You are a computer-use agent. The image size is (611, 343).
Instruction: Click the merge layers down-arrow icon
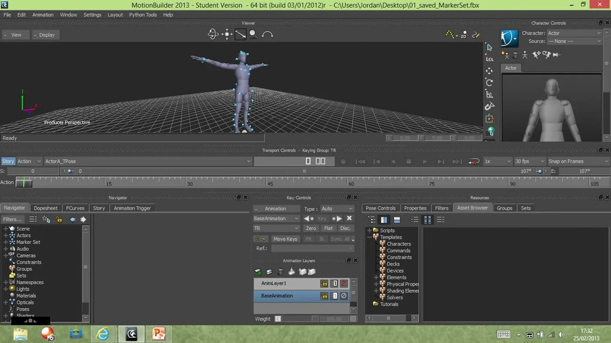click(x=291, y=272)
